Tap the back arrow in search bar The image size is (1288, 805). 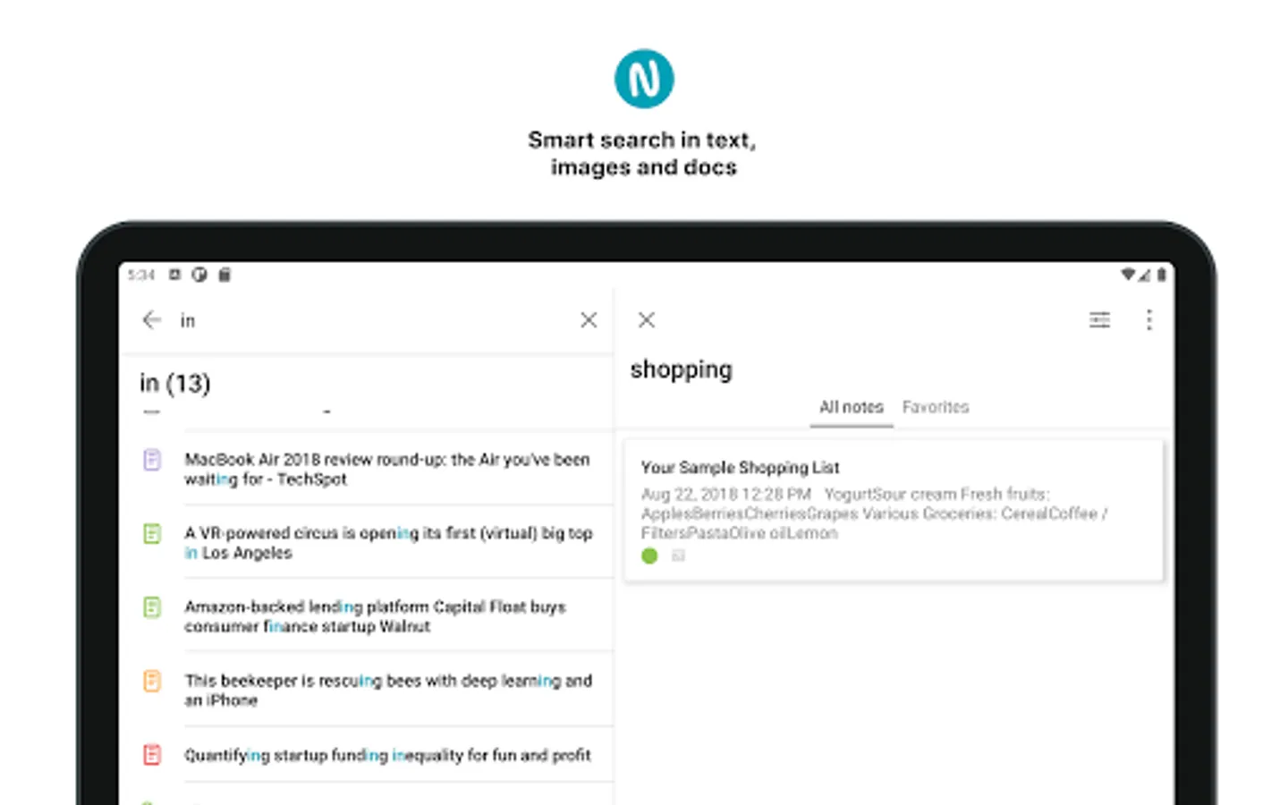(x=152, y=320)
